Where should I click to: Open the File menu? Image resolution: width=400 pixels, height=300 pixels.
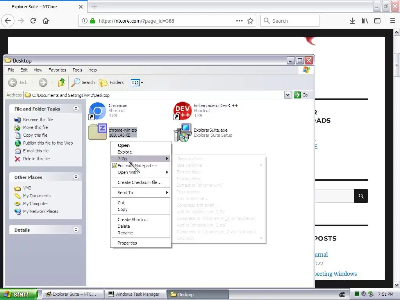pyautogui.click(x=11, y=70)
